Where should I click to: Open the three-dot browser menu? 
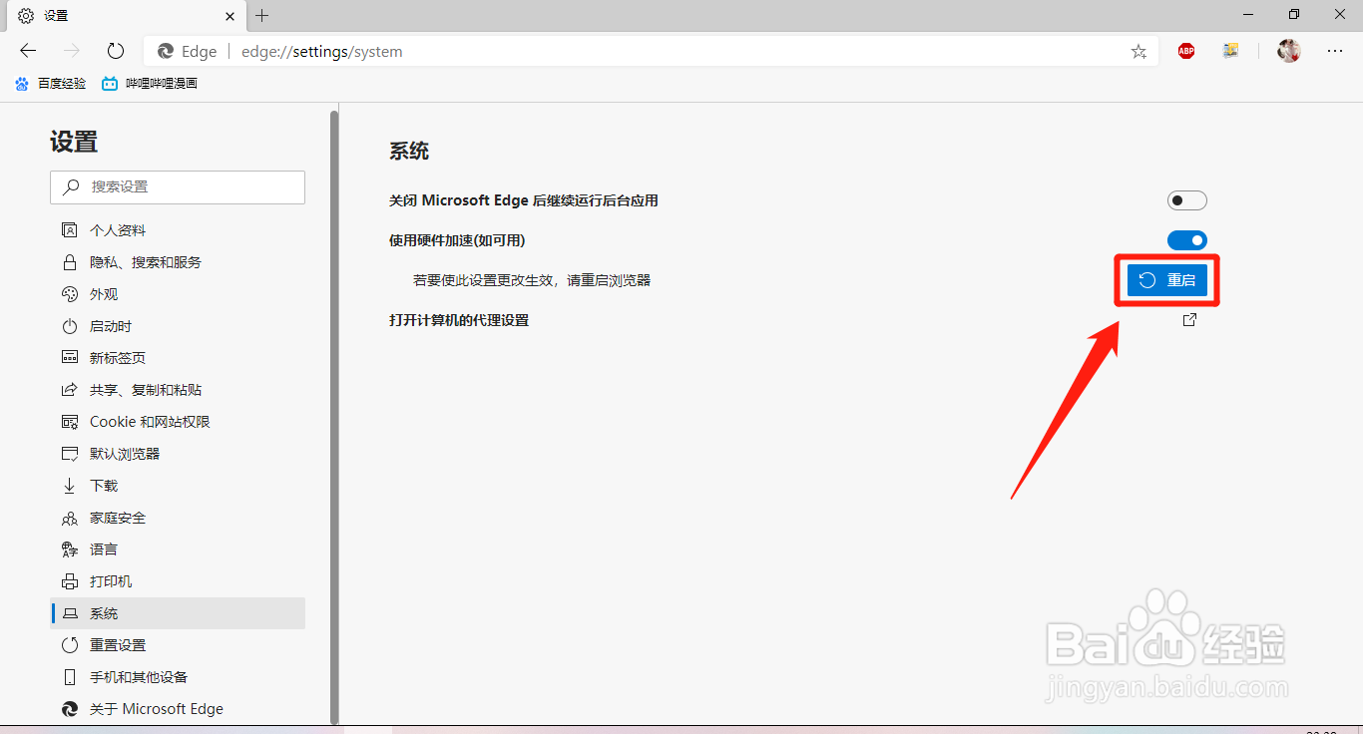pyautogui.click(x=1334, y=51)
